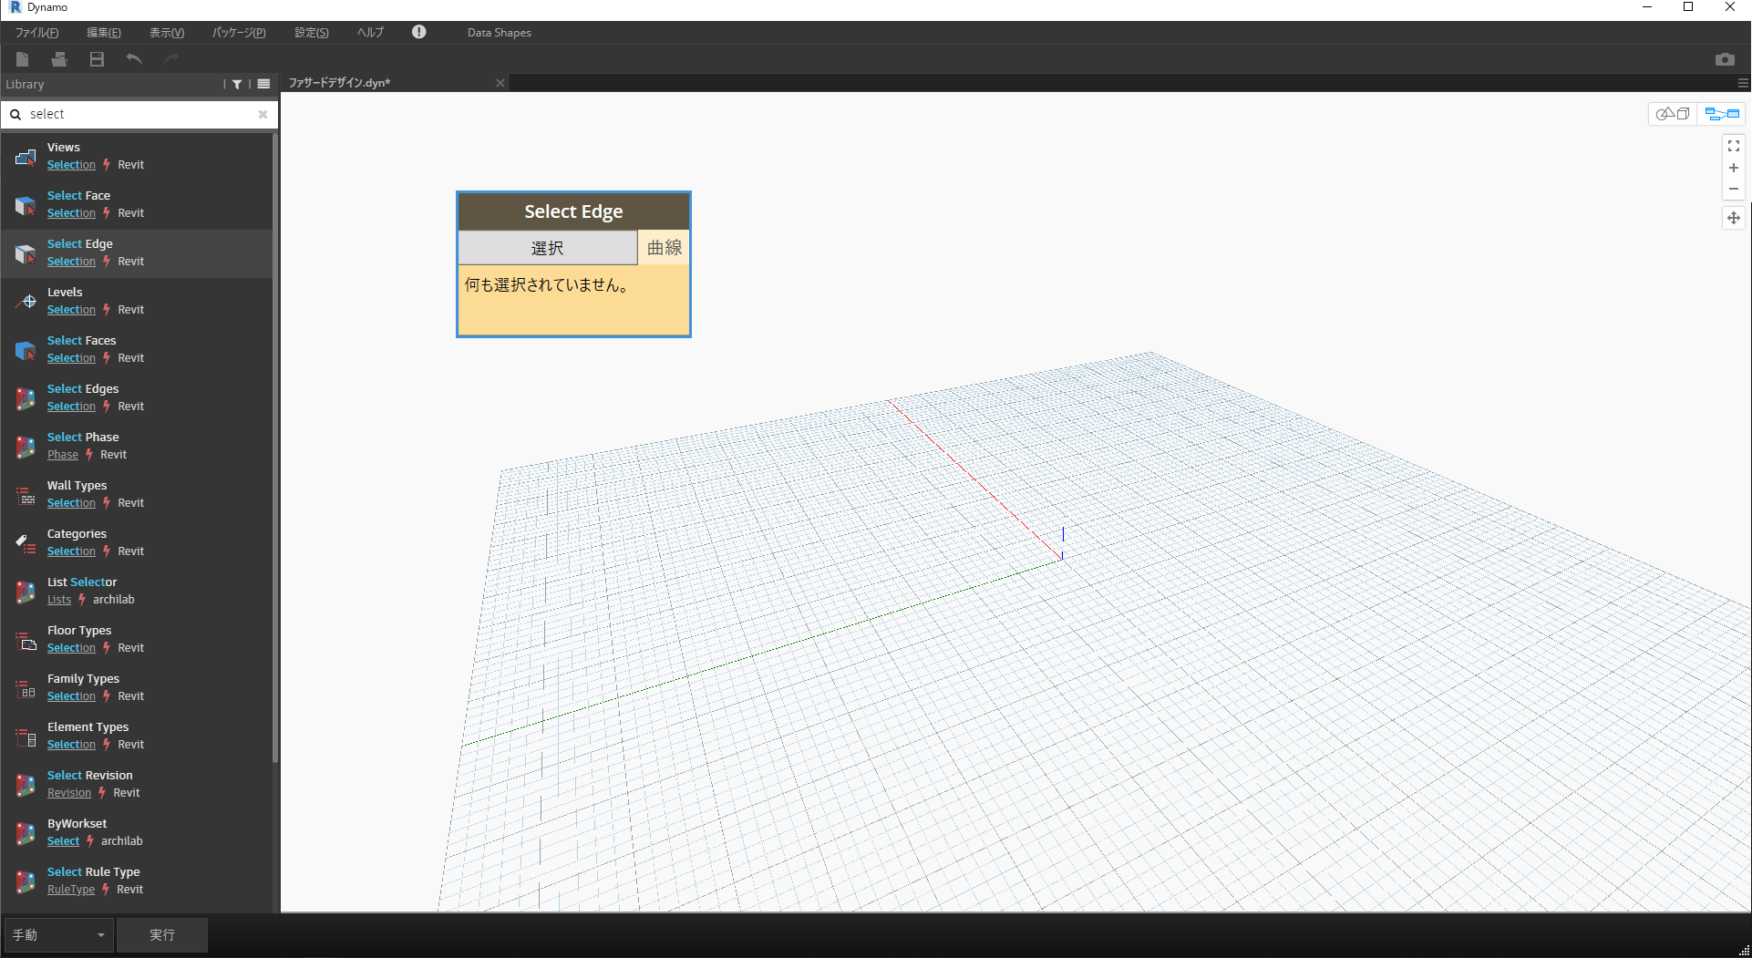Click the zoom out minus icon
The width and height of the screenshot is (1752, 958).
[x=1734, y=190]
